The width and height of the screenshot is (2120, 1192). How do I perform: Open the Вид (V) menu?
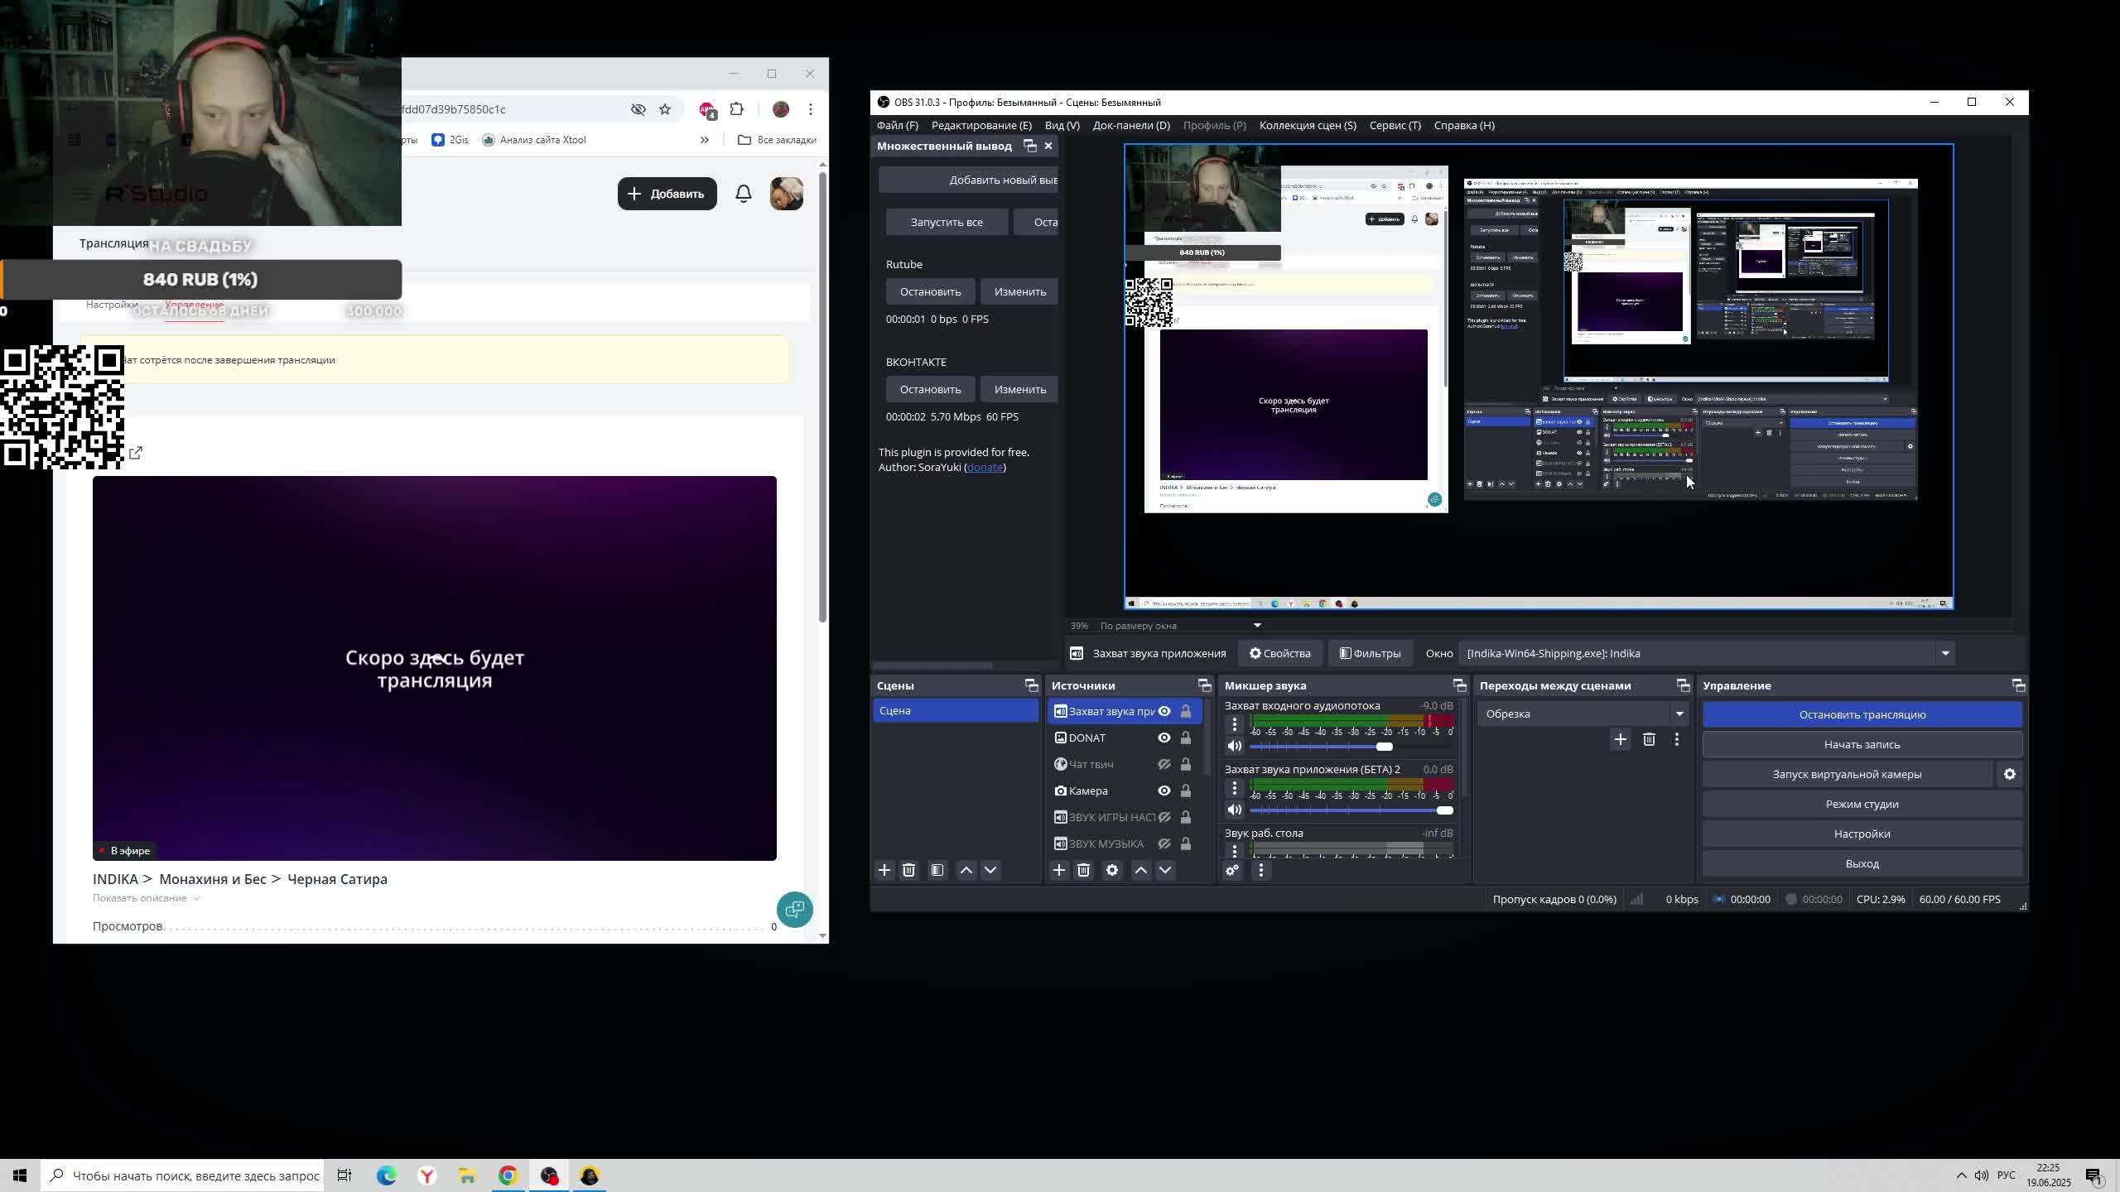click(1062, 125)
